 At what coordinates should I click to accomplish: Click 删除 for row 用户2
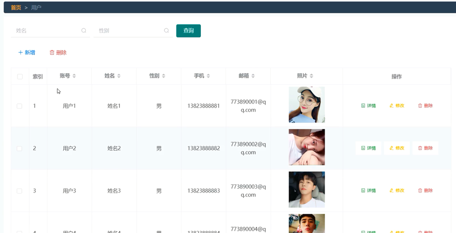[x=426, y=148]
